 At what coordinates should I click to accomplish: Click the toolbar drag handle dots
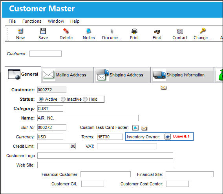(x=7, y=34)
